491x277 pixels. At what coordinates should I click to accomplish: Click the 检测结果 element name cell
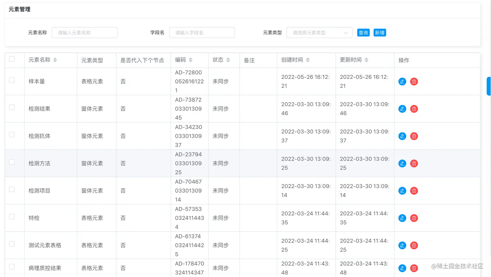[39, 109]
